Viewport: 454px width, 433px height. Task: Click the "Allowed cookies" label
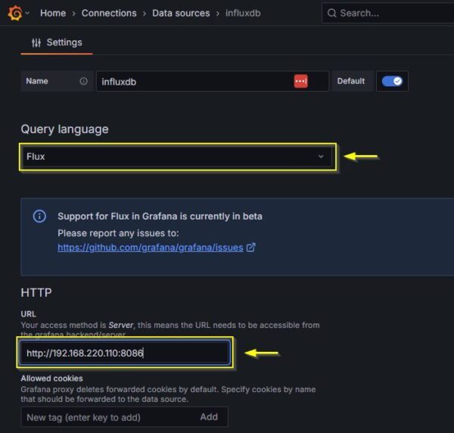[x=51, y=378]
